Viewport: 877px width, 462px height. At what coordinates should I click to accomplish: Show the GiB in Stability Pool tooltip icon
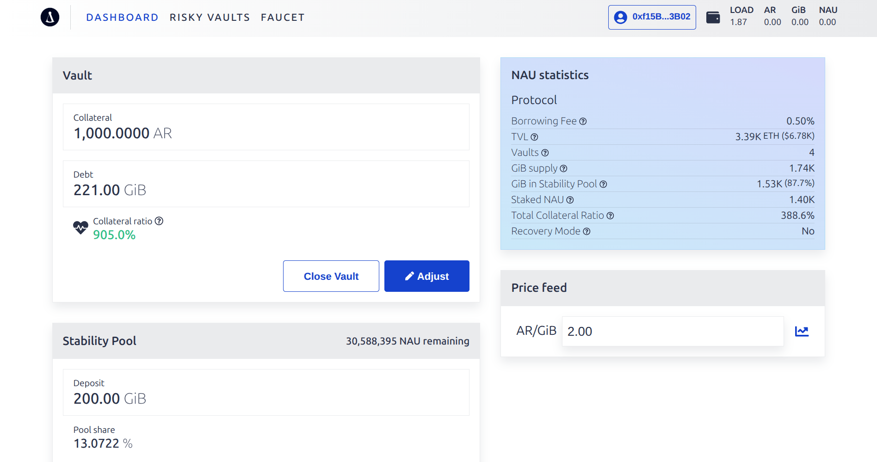click(x=603, y=184)
